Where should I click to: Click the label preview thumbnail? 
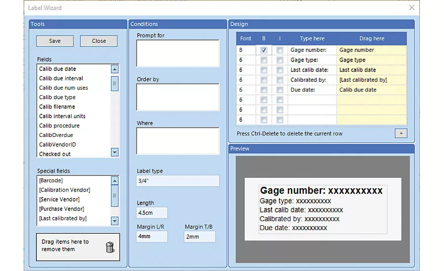click(323, 209)
